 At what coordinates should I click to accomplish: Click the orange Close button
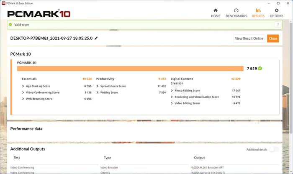click(x=273, y=38)
